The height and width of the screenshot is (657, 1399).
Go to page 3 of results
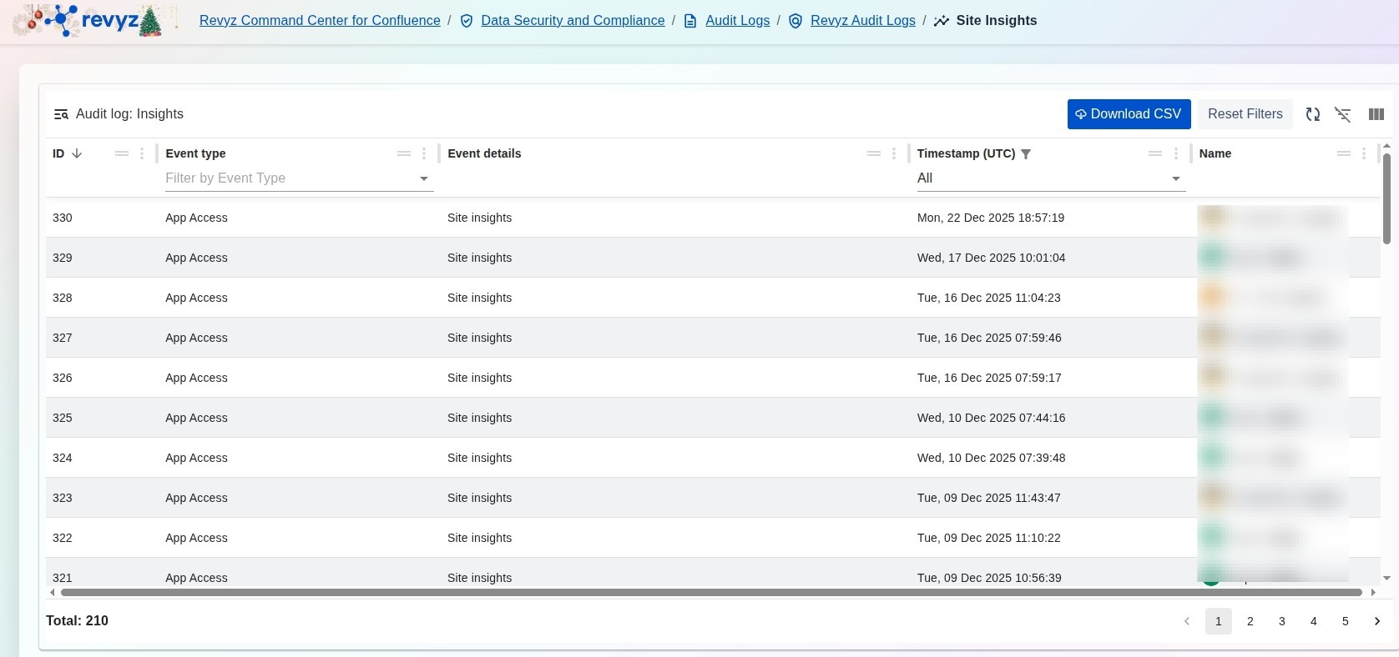(x=1281, y=621)
